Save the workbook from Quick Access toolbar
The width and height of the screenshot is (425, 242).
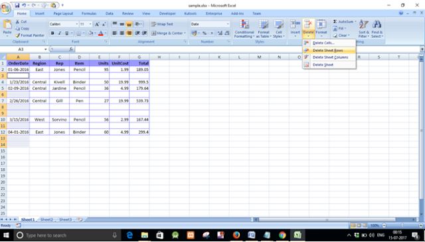coord(17,5)
